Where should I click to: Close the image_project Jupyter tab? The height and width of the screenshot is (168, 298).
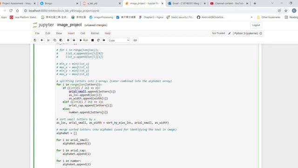tap(163, 3)
